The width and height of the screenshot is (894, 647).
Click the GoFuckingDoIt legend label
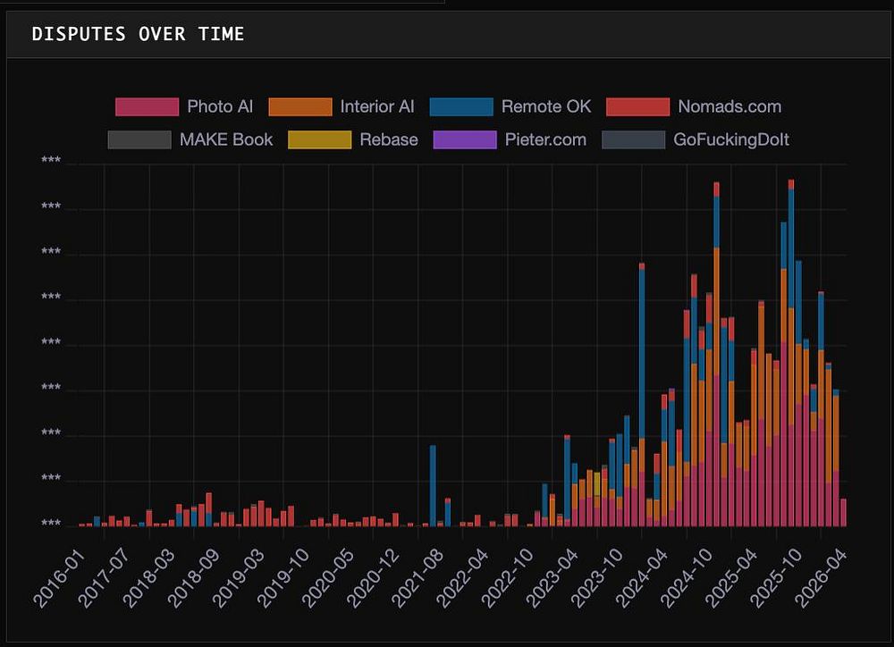(731, 139)
